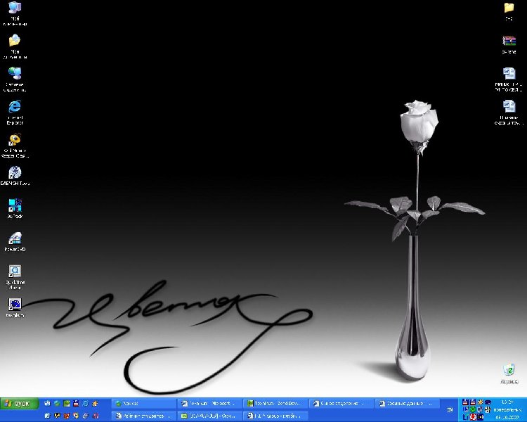Open the Корзина recycle bin icon
The height and width of the screenshot is (422, 527).
click(509, 373)
